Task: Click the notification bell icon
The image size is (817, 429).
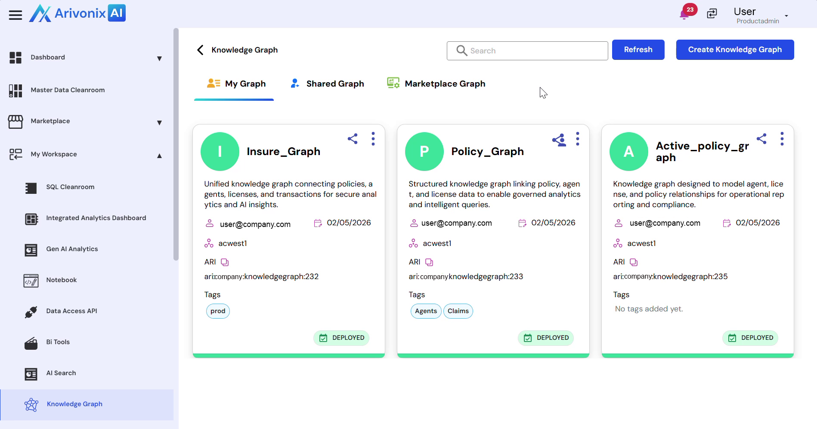Action: click(684, 15)
